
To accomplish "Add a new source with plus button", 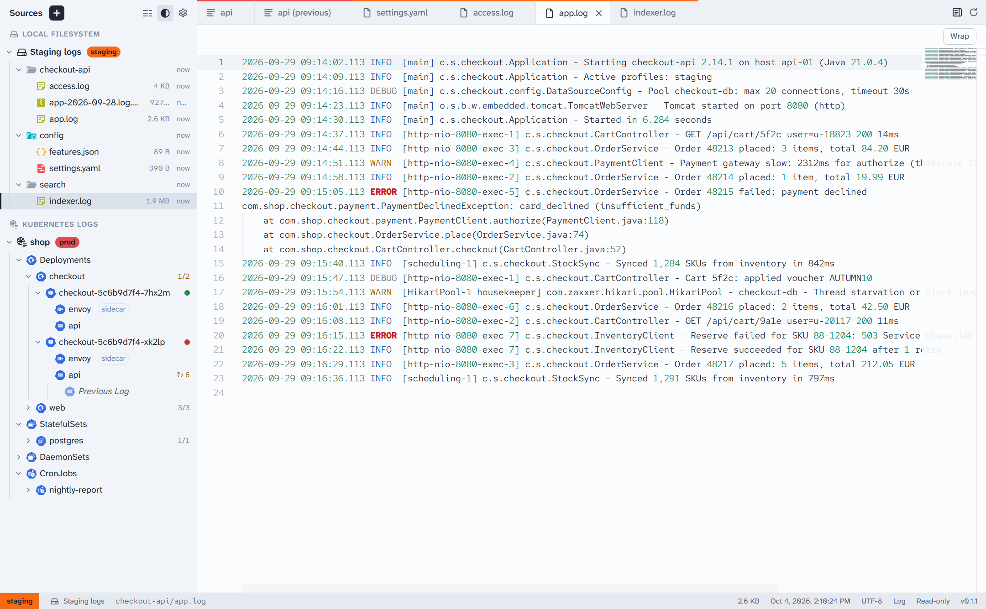I will pyautogui.click(x=57, y=13).
